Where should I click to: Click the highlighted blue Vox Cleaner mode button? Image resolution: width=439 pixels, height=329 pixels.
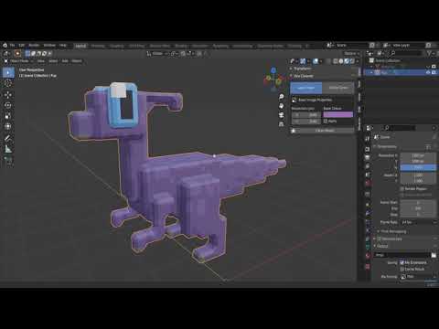click(x=305, y=88)
